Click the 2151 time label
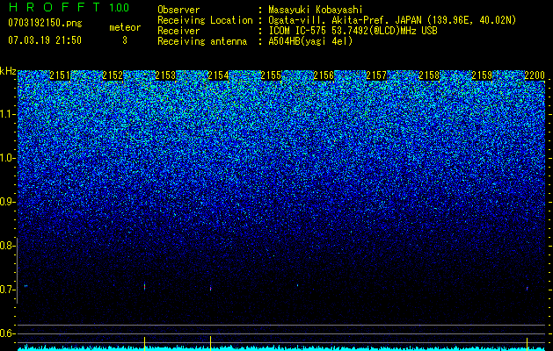 click(x=60, y=75)
